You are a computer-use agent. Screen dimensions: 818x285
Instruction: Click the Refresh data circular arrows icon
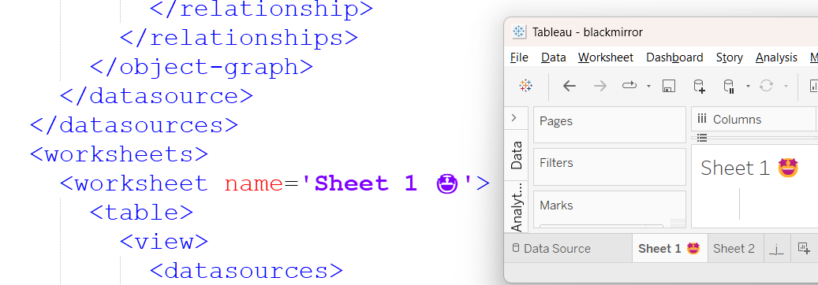(x=766, y=86)
